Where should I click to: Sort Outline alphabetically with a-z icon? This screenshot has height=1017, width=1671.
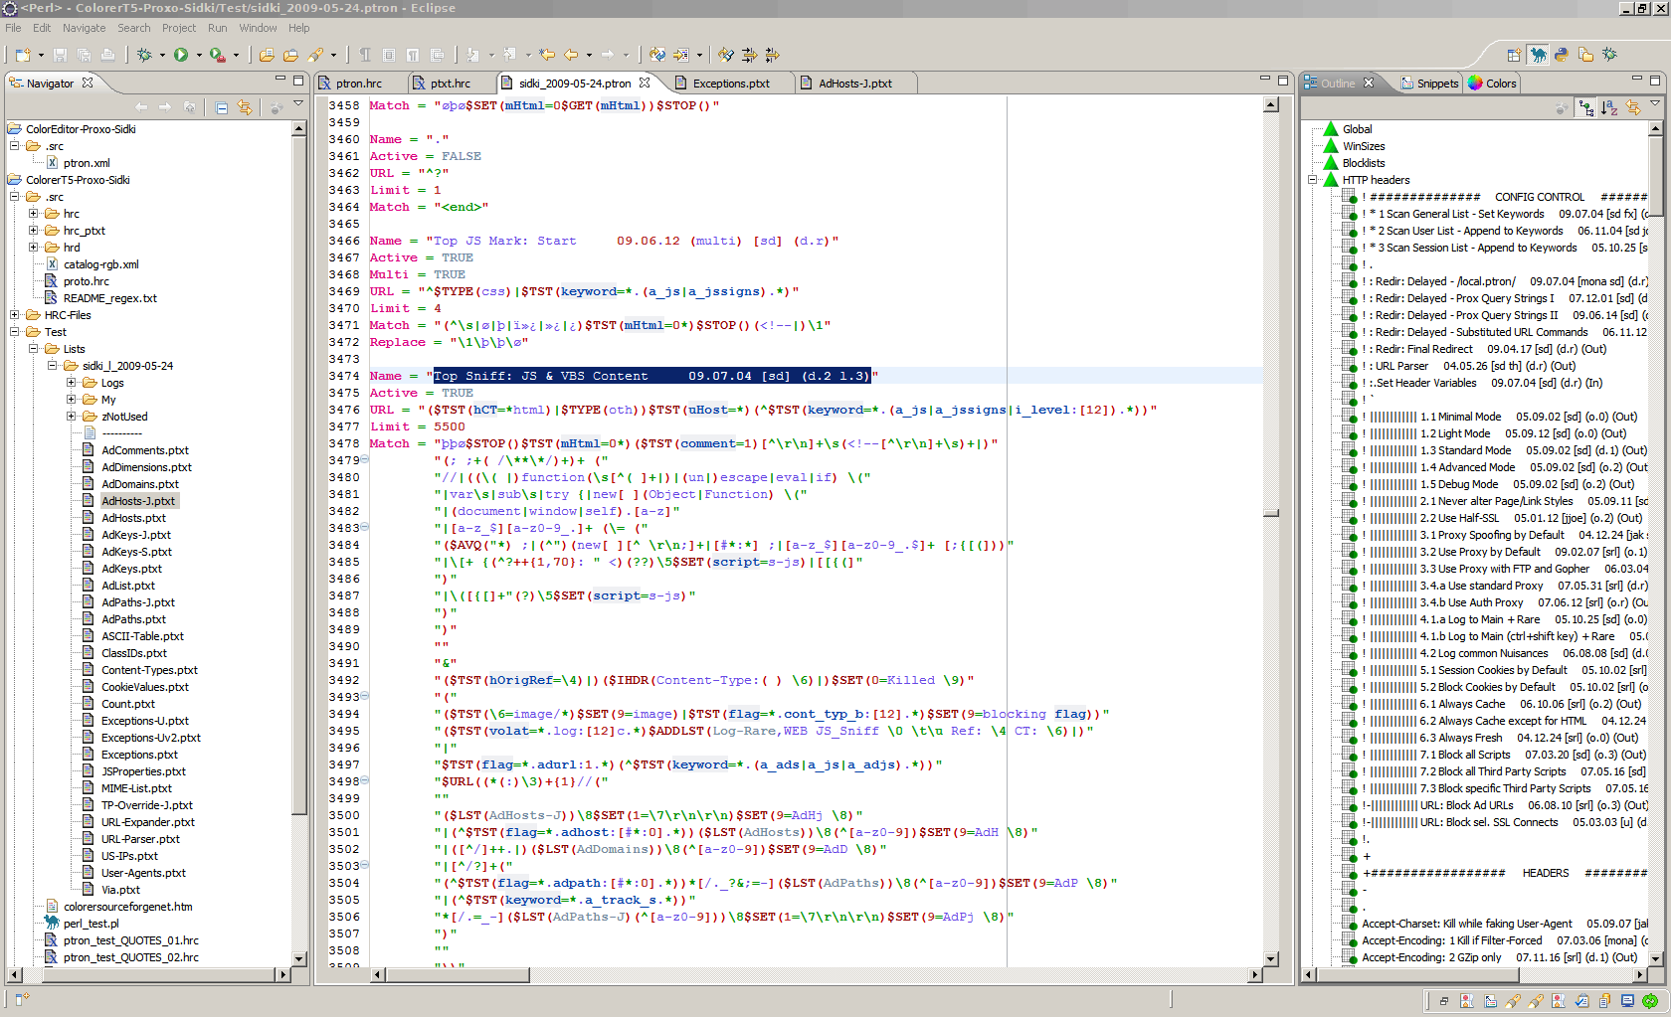click(x=1609, y=107)
